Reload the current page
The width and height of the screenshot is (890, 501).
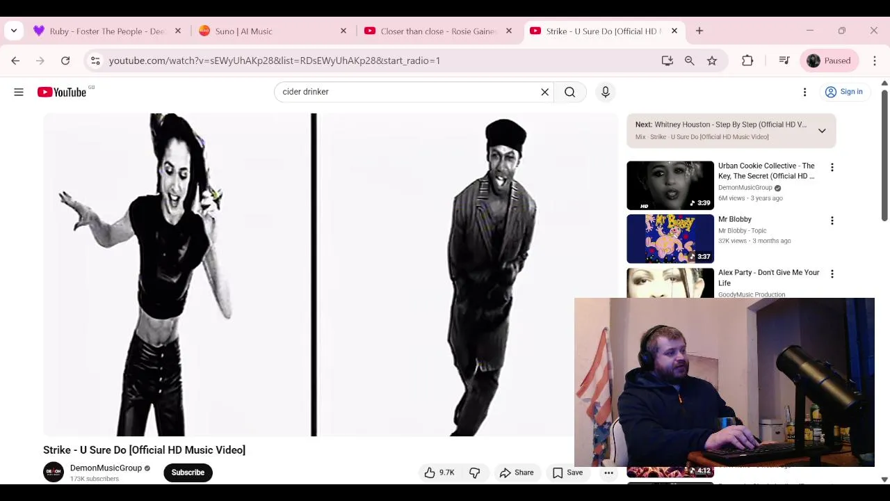(65, 61)
